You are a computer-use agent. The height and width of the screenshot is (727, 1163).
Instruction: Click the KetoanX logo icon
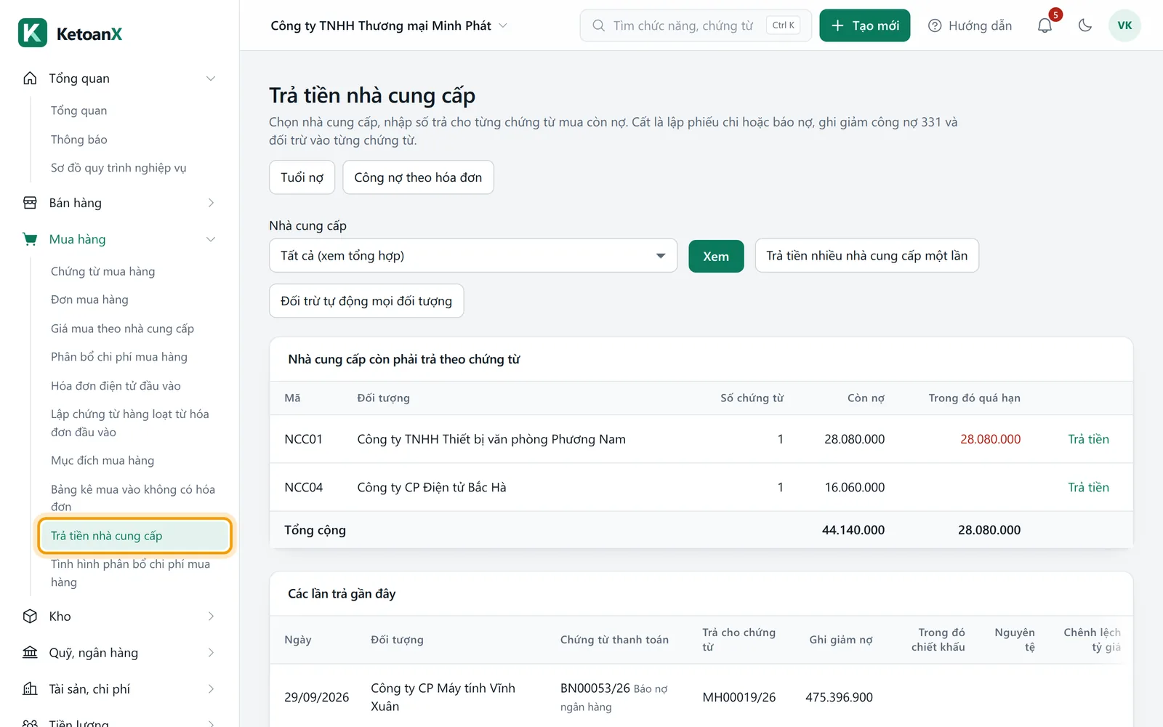33,33
